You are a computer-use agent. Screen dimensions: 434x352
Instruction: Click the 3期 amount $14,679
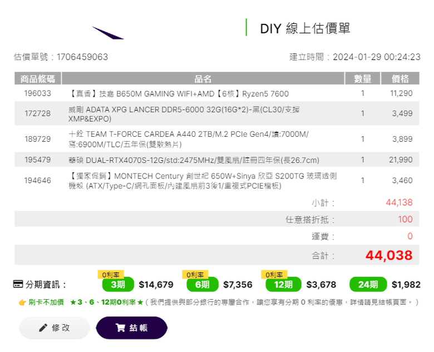(x=156, y=285)
